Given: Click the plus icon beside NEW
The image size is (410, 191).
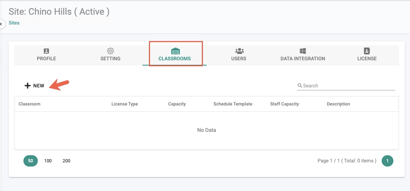Looking at the screenshot, I should (28, 86).
